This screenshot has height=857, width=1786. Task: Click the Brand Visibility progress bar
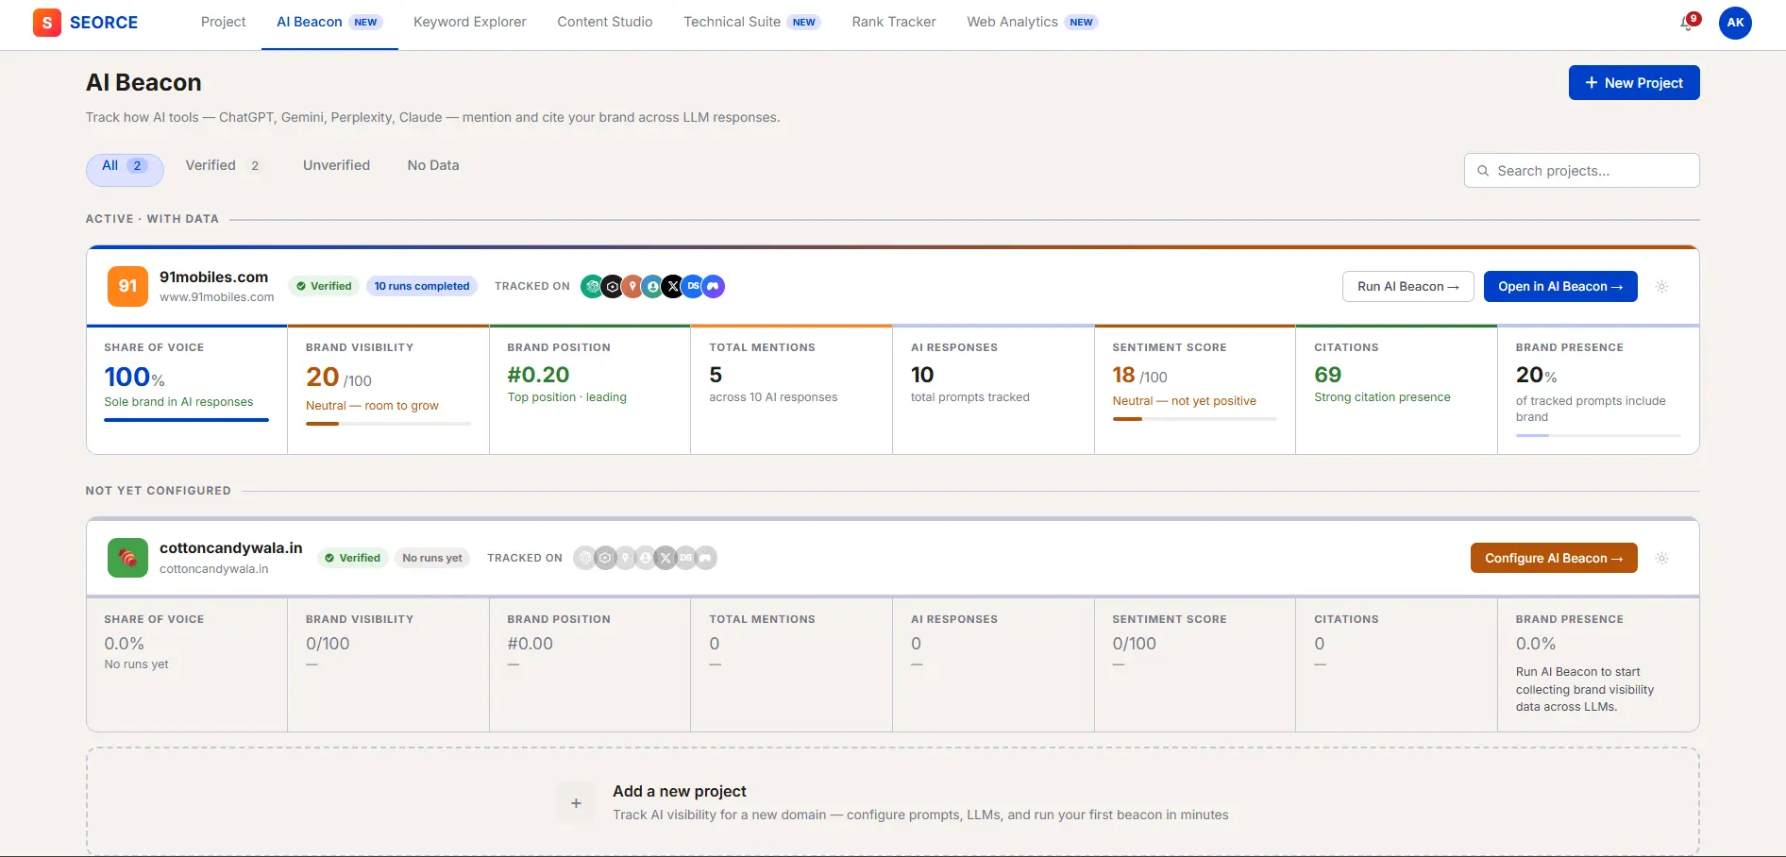tap(388, 424)
